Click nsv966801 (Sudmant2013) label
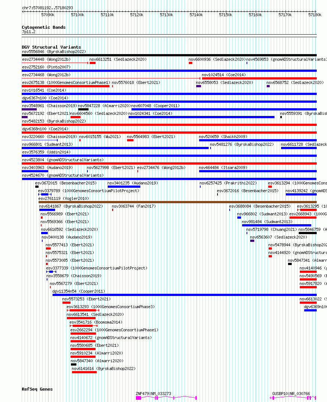This screenshot has width=327, height=402. click(47, 144)
